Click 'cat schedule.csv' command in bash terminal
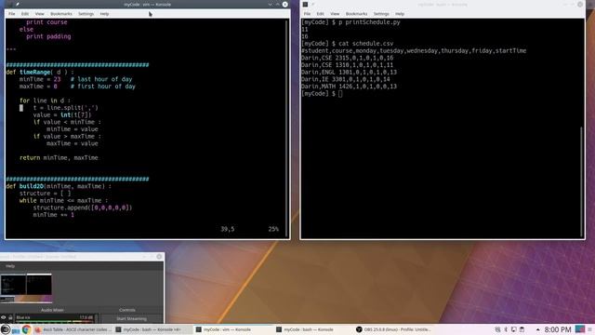The image size is (595, 335). [x=365, y=44]
